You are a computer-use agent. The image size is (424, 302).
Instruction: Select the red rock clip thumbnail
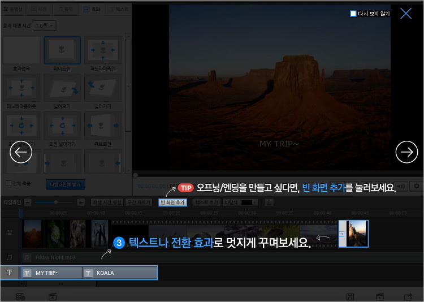pyautogui.click(x=32, y=234)
